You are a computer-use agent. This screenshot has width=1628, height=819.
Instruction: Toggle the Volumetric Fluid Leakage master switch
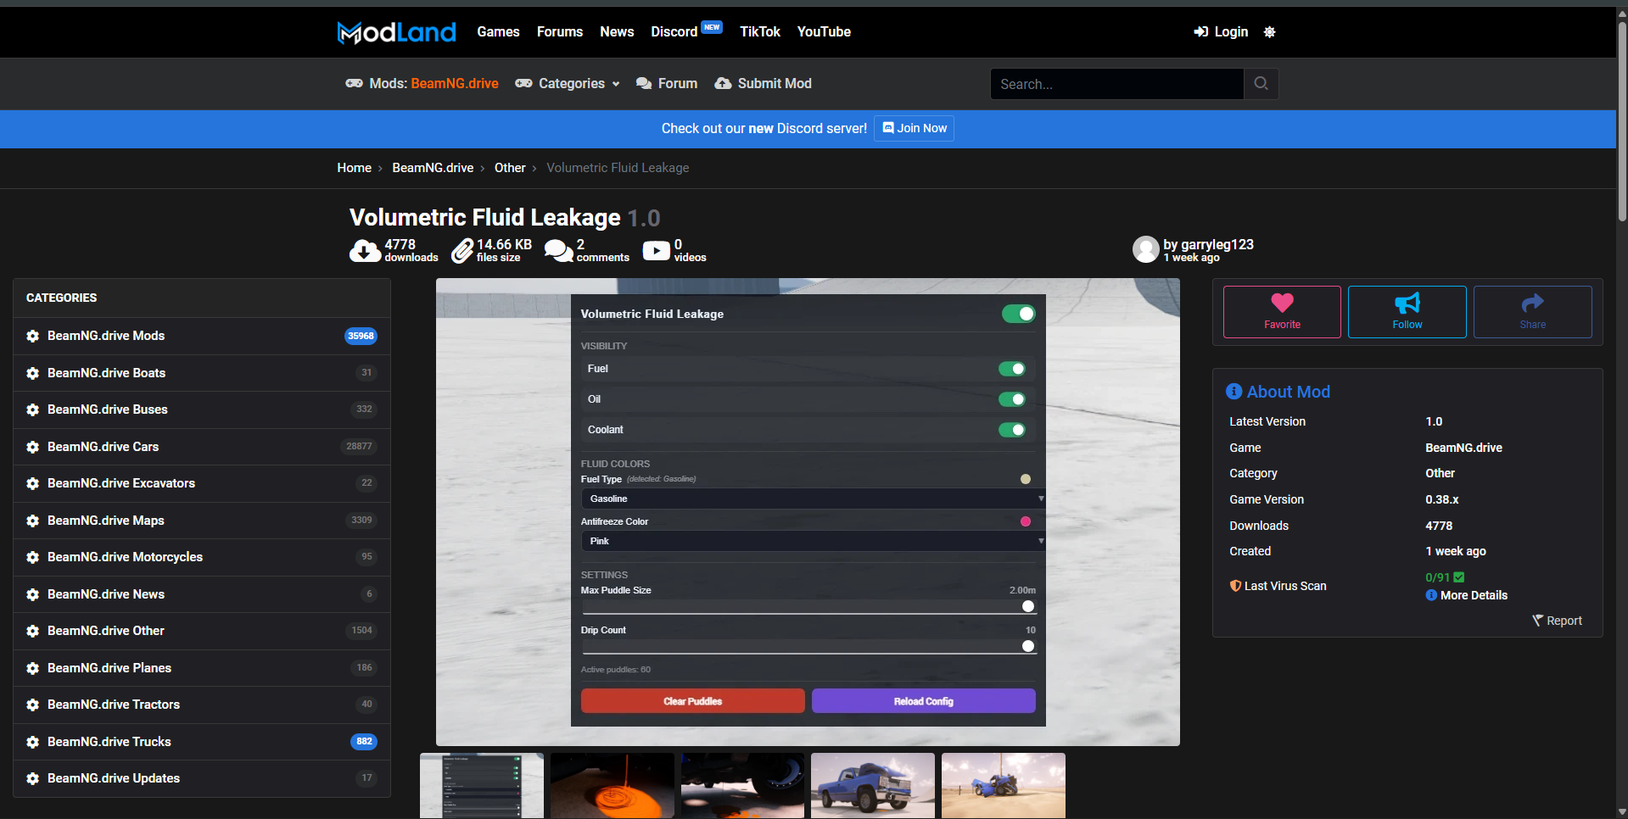[1018, 314]
